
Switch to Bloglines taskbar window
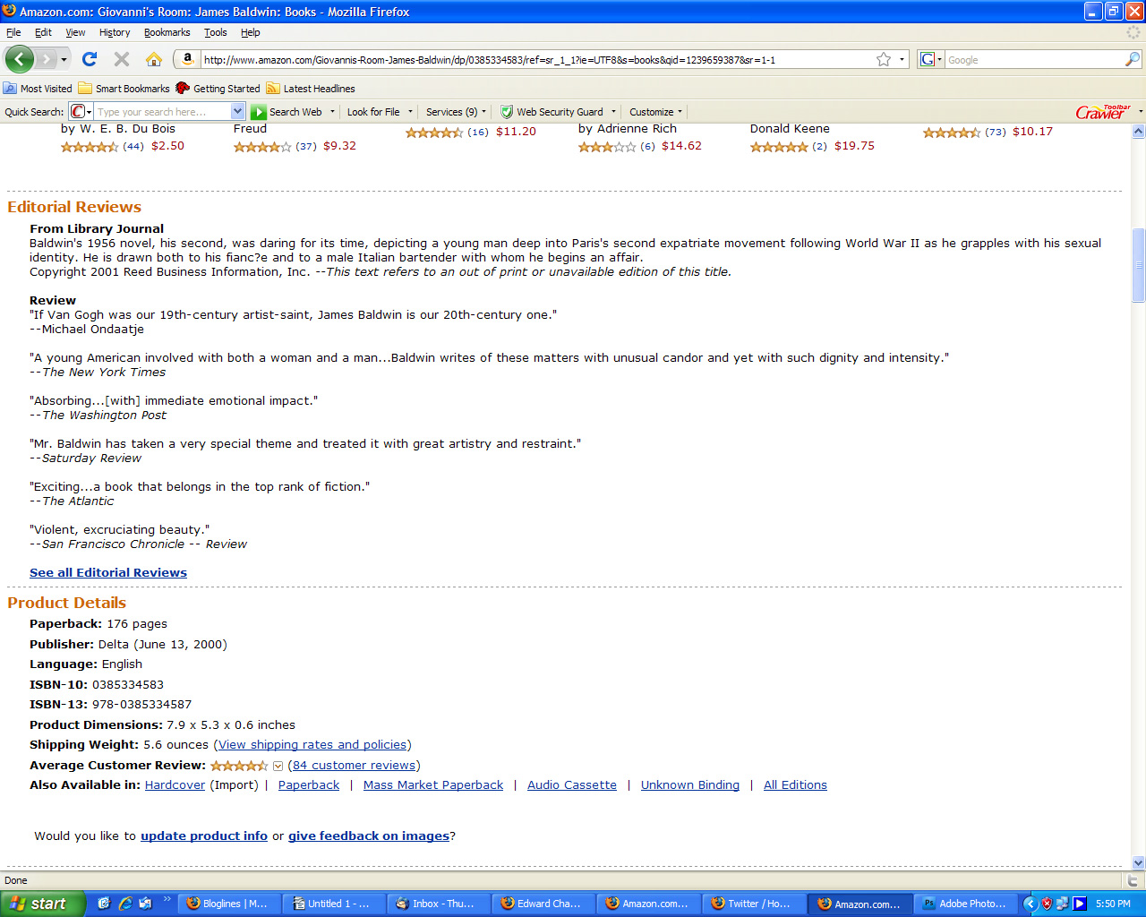pyautogui.click(x=228, y=904)
